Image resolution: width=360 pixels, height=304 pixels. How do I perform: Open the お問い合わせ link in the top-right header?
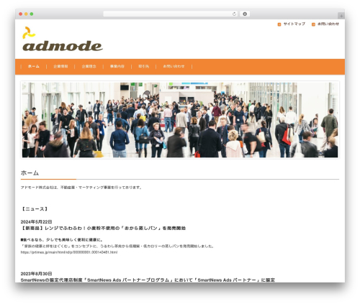pyautogui.click(x=328, y=24)
